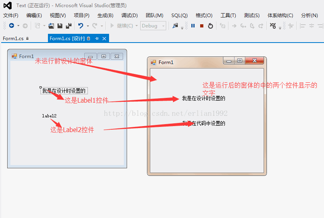Open the 生成(B) menu
324x218 pixels.
click(x=105, y=16)
